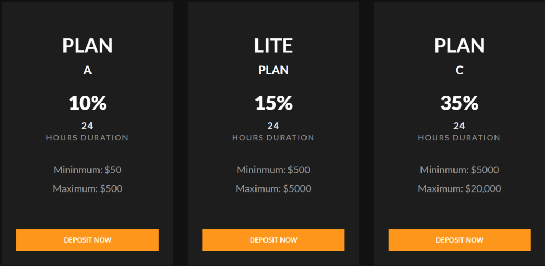
Task: Click the Maximum: $500 line
Action: coord(87,188)
